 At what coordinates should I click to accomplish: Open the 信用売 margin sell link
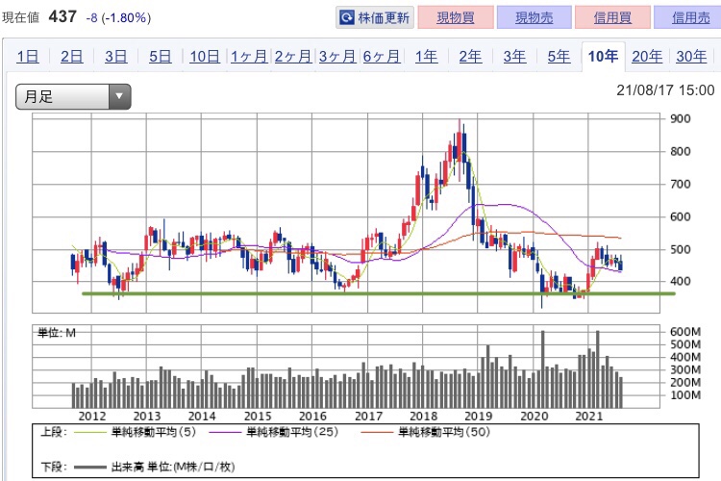[x=690, y=18]
